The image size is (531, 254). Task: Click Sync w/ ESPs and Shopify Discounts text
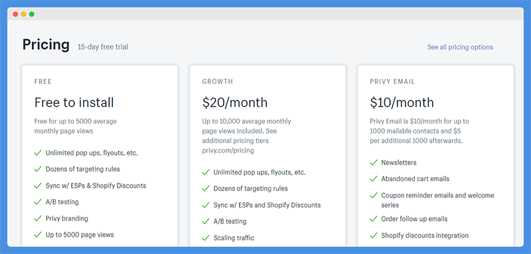point(267,205)
